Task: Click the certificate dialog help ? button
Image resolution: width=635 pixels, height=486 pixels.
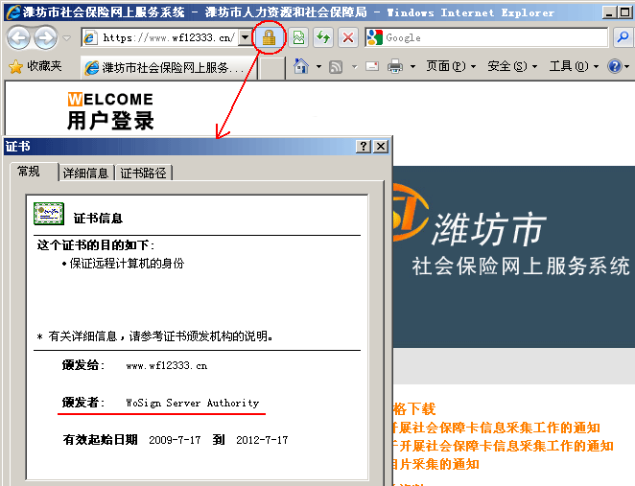Action: click(364, 147)
